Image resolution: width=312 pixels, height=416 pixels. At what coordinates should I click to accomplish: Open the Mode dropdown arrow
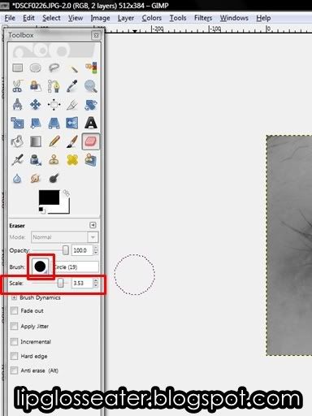(93, 237)
